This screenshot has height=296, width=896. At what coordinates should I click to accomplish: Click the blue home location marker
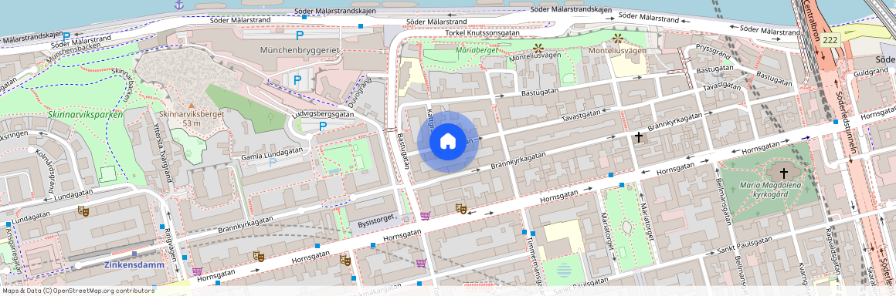(x=447, y=142)
